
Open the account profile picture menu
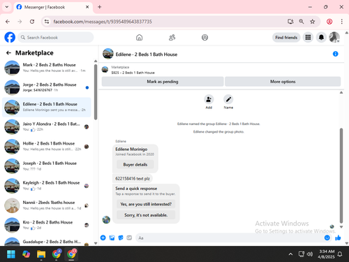[334, 37]
